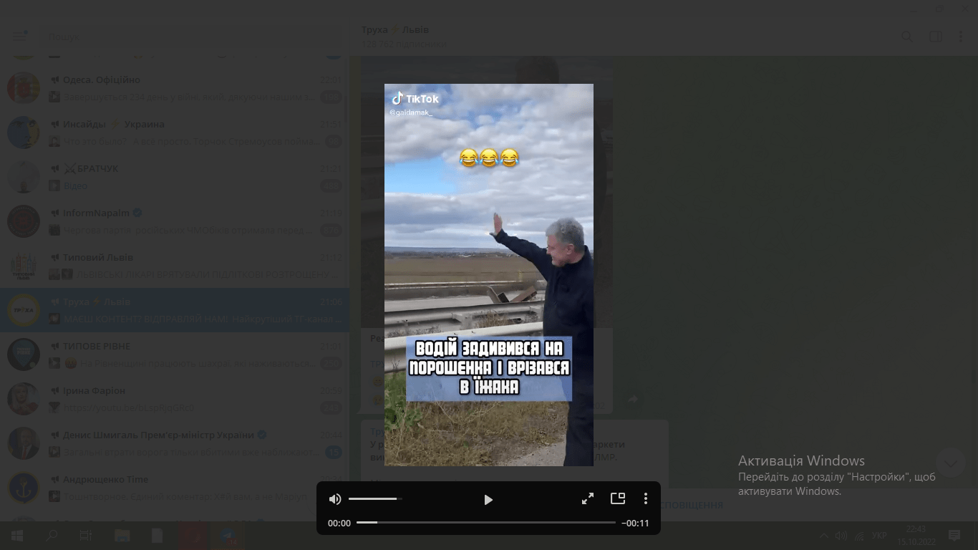Viewport: 978px width, 550px height.
Task: Open picture-in-picture mode for the video
Action: click(618, 498)
